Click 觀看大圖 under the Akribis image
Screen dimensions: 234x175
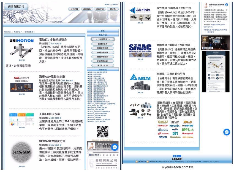coord(140,23)
